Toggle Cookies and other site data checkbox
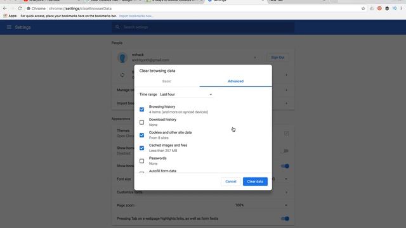This screenshot has height=228, width=406. [141, 135]
